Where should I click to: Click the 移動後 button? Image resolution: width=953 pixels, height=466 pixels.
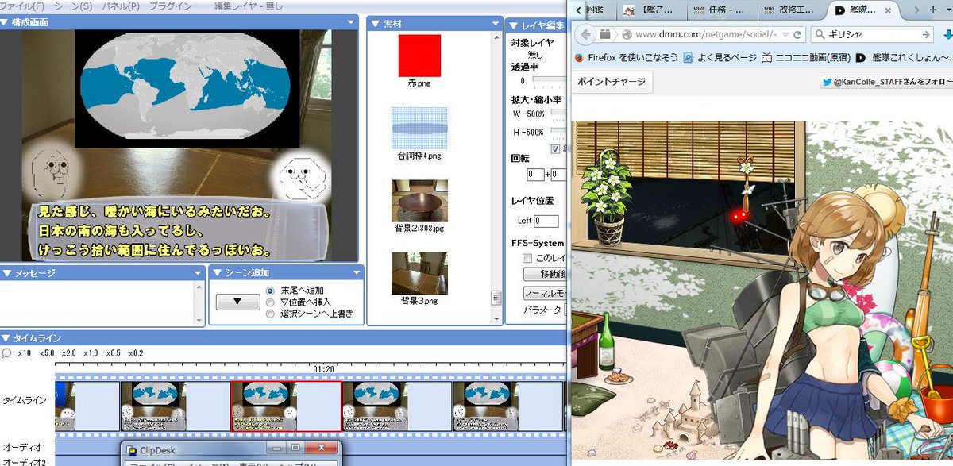[545, 273]
